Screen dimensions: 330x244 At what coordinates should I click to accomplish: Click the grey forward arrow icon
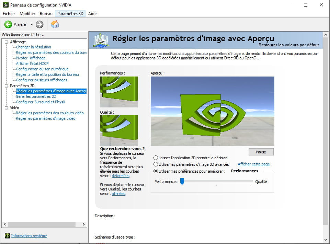(39, 24)
